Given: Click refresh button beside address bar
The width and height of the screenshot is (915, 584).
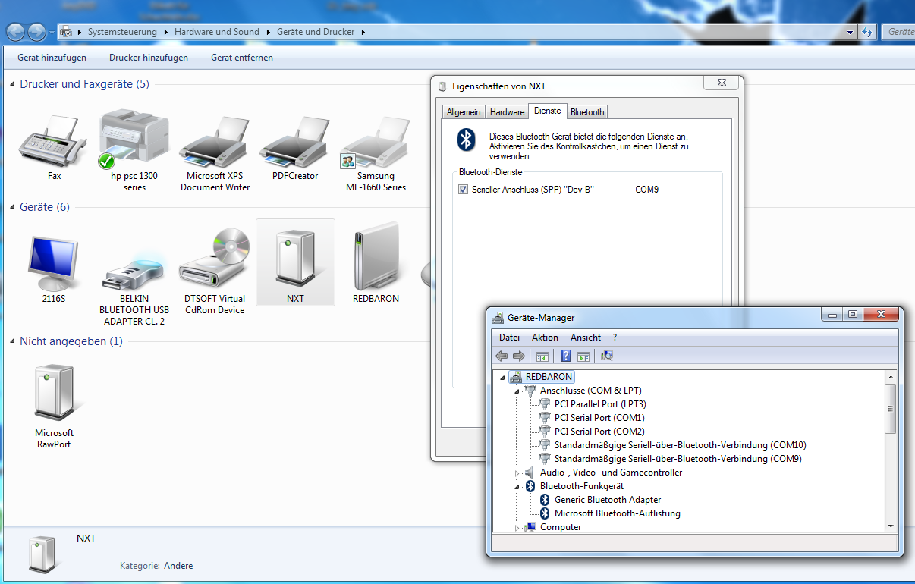Looking at the screenshot, I should click(869, 32).
